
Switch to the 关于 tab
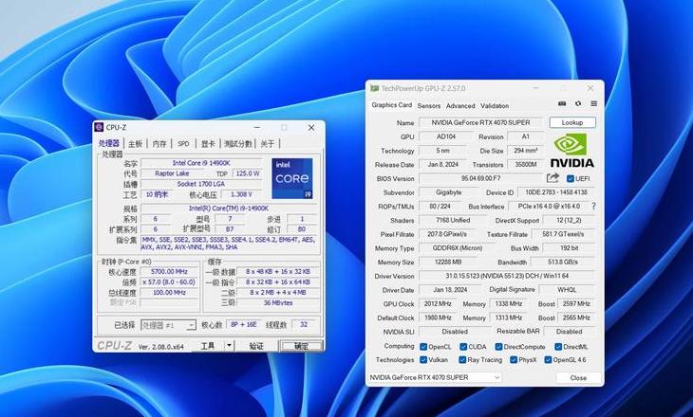[x=267, y=144]
